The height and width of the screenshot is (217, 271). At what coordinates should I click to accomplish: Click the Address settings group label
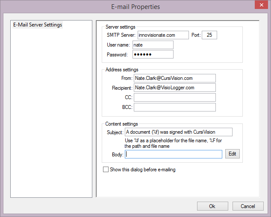[121, 70]
